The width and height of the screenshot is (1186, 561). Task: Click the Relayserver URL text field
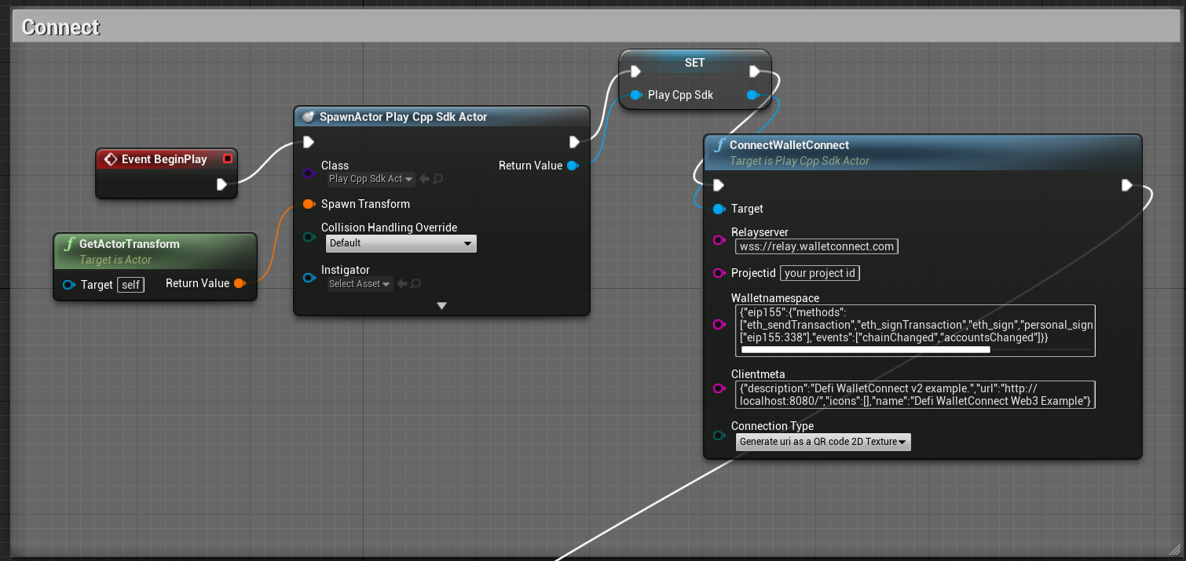tap(817, 246)
